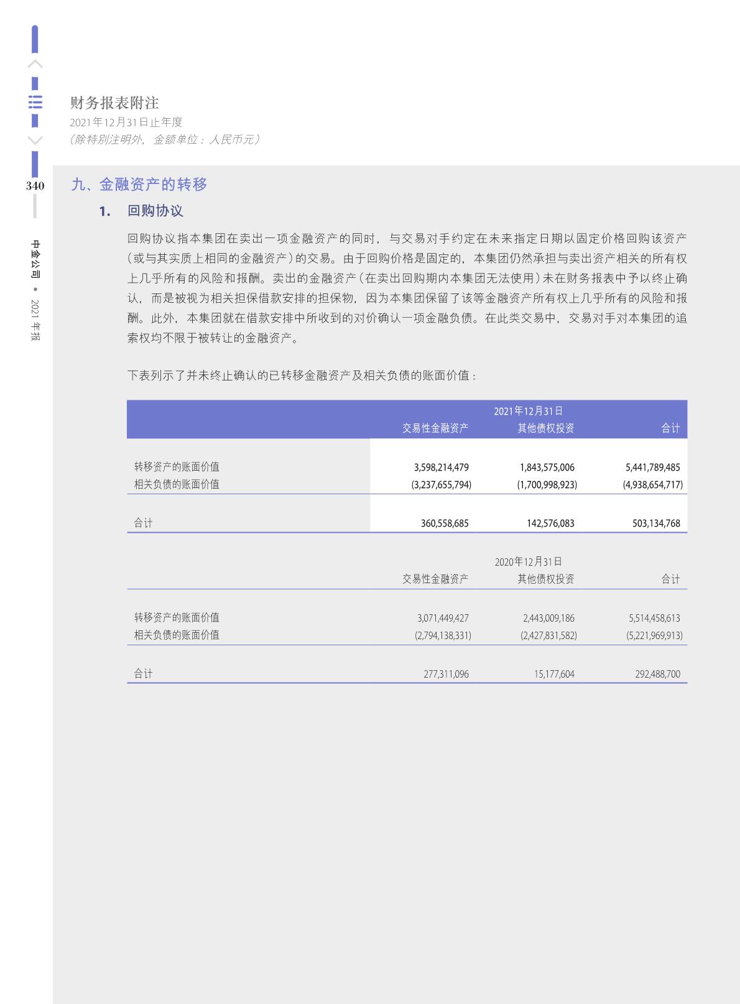Click the page number 340

coord(35,186)
